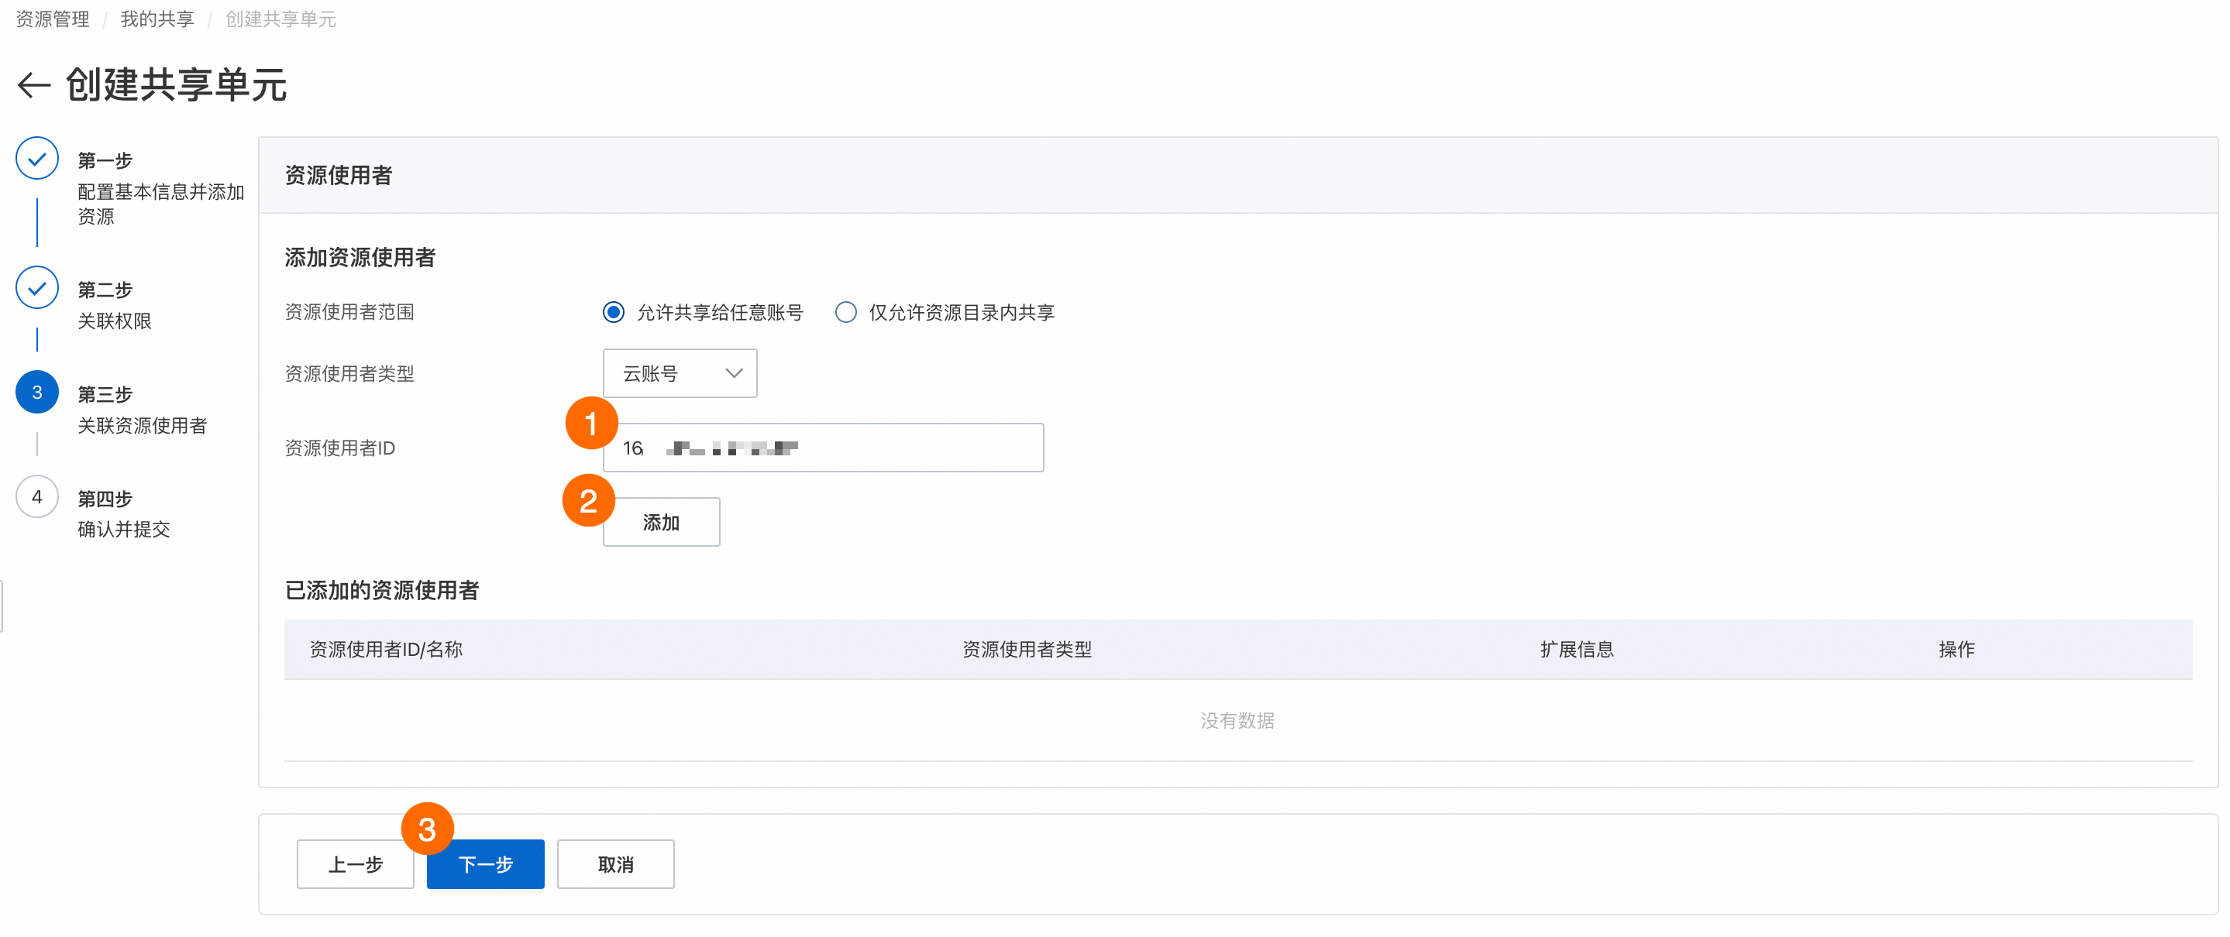Click 资源使用者ID/名称 column header

pyautogui.click(x=386, y=650)
